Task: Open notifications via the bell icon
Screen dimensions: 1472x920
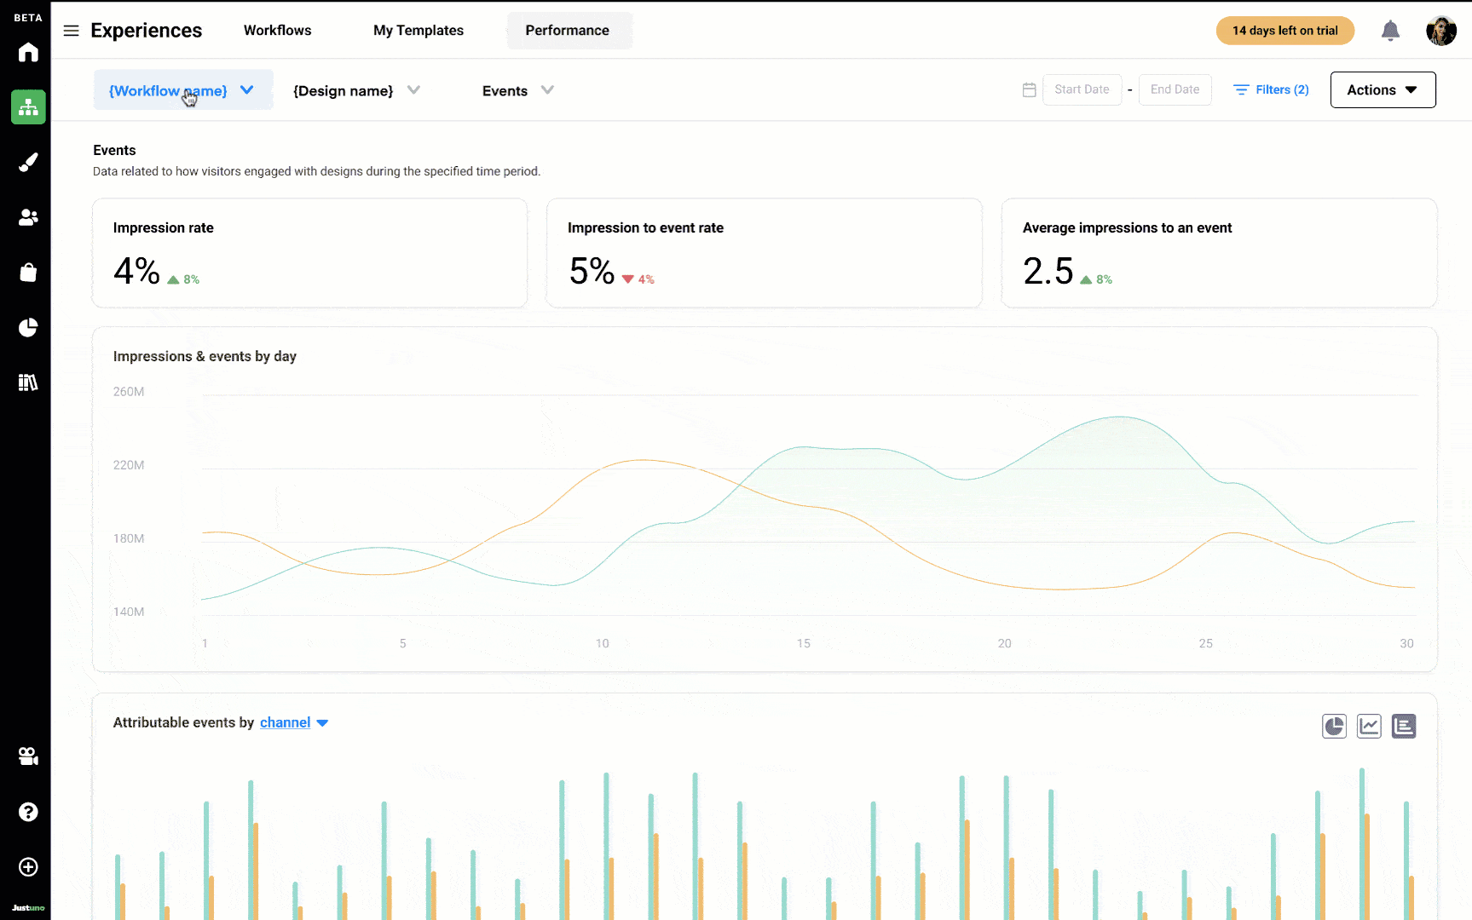Action: pyautogui.click(x=1390, y=30)
